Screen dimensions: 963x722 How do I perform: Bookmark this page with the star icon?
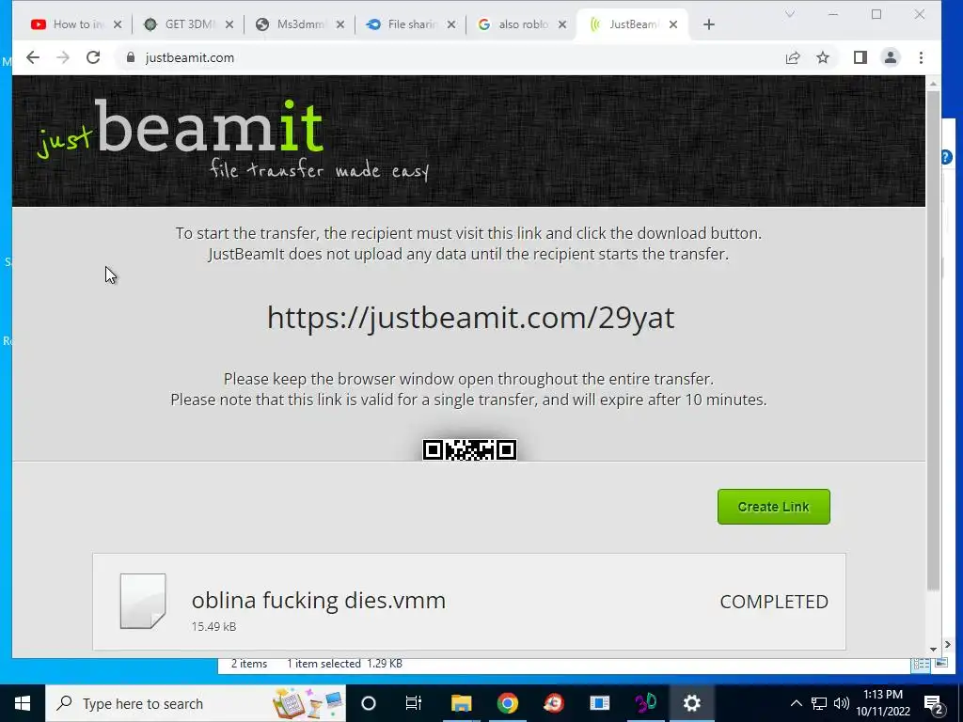[x=823, y=57]
